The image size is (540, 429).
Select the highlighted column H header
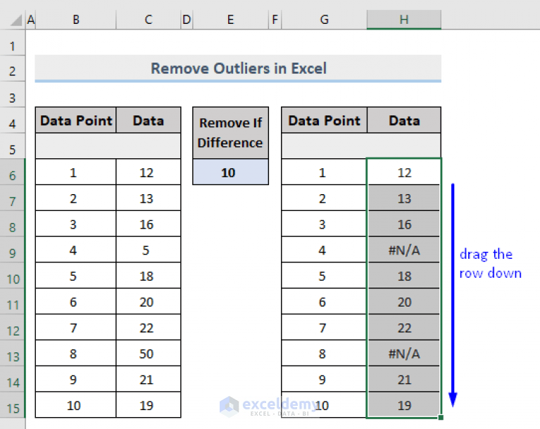tap(404, 20)
